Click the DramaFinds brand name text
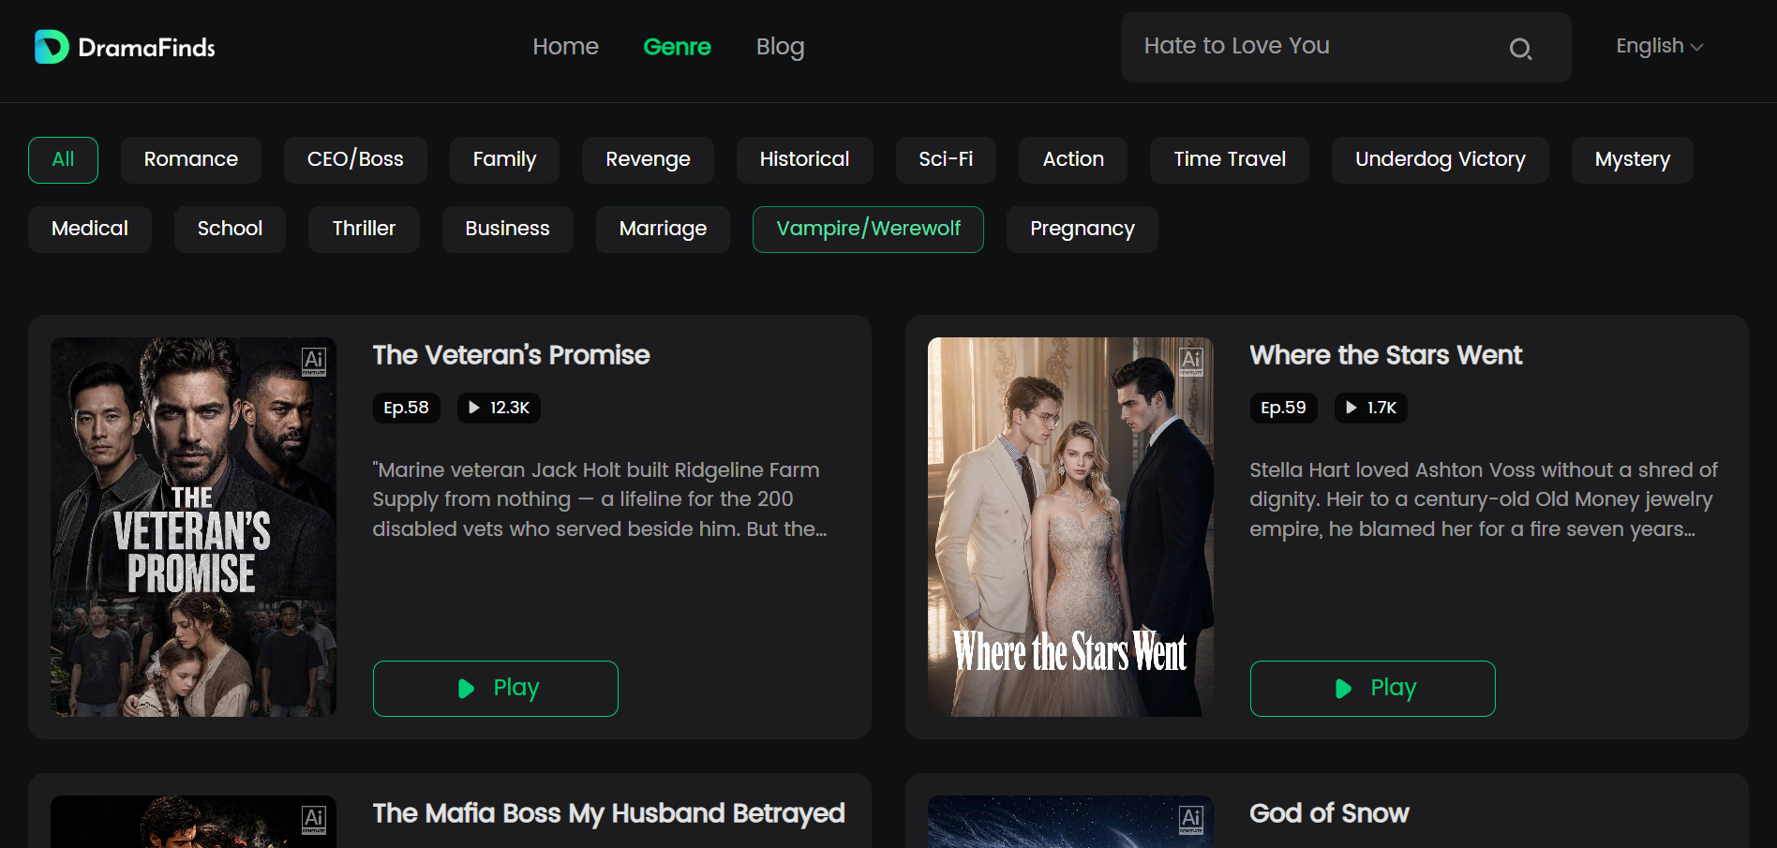The width and height of the screenshot is (1777, 848). pyautogui.click(x=146, y=48)
